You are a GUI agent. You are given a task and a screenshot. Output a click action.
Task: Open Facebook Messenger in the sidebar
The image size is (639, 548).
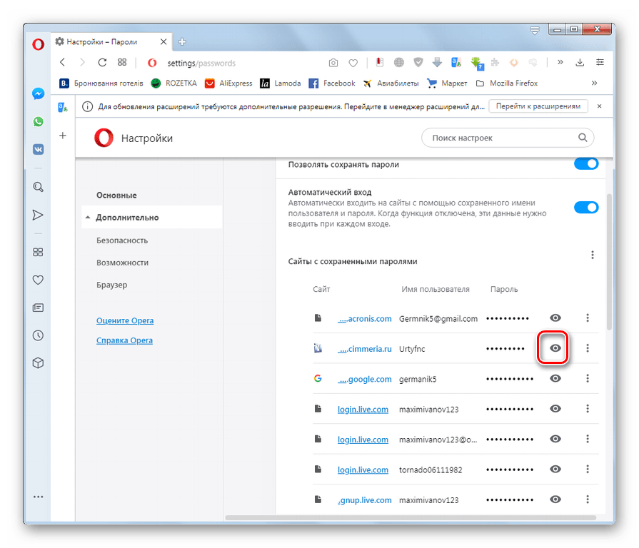pyautogui.click(x=38, y=93)
